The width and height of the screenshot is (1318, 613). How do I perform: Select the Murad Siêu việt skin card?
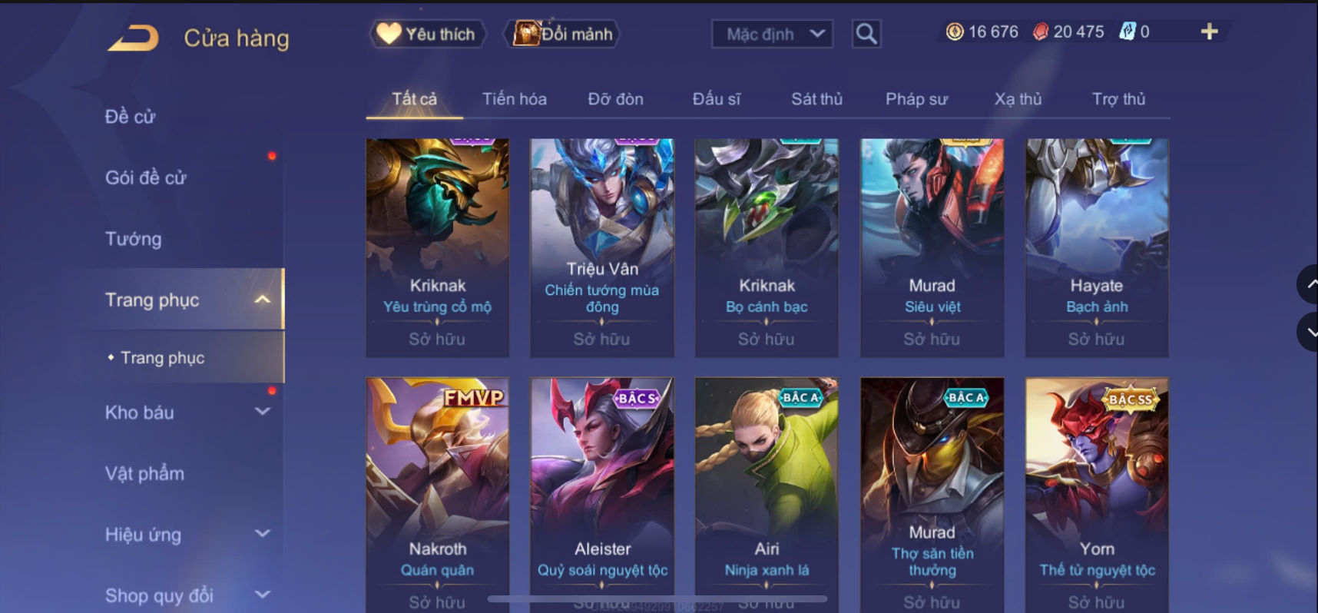[932, 247]
